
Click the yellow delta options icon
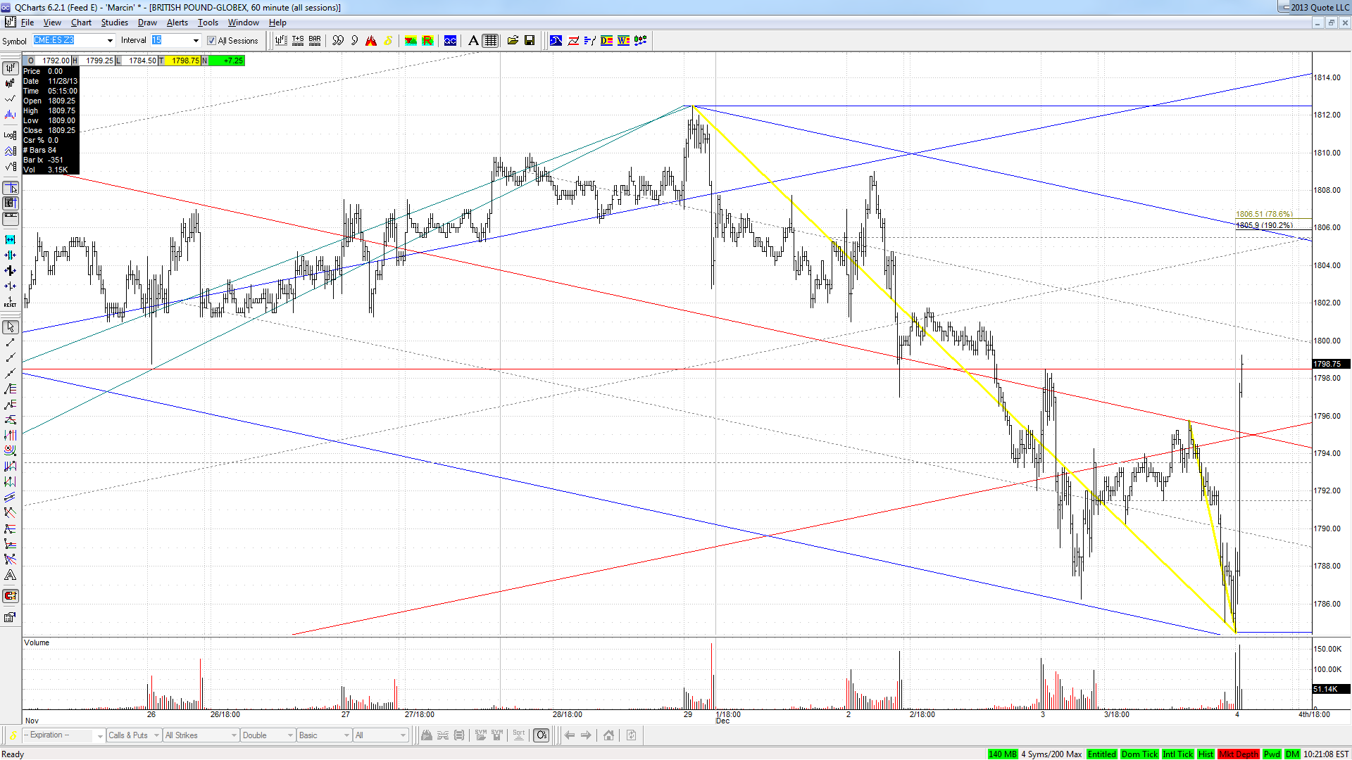click(x=12, y=735)
